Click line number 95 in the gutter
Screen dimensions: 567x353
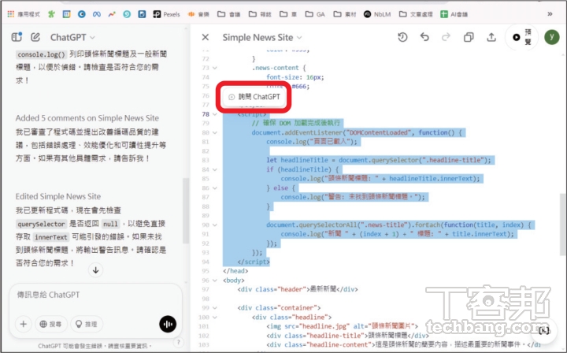[206, 271]
